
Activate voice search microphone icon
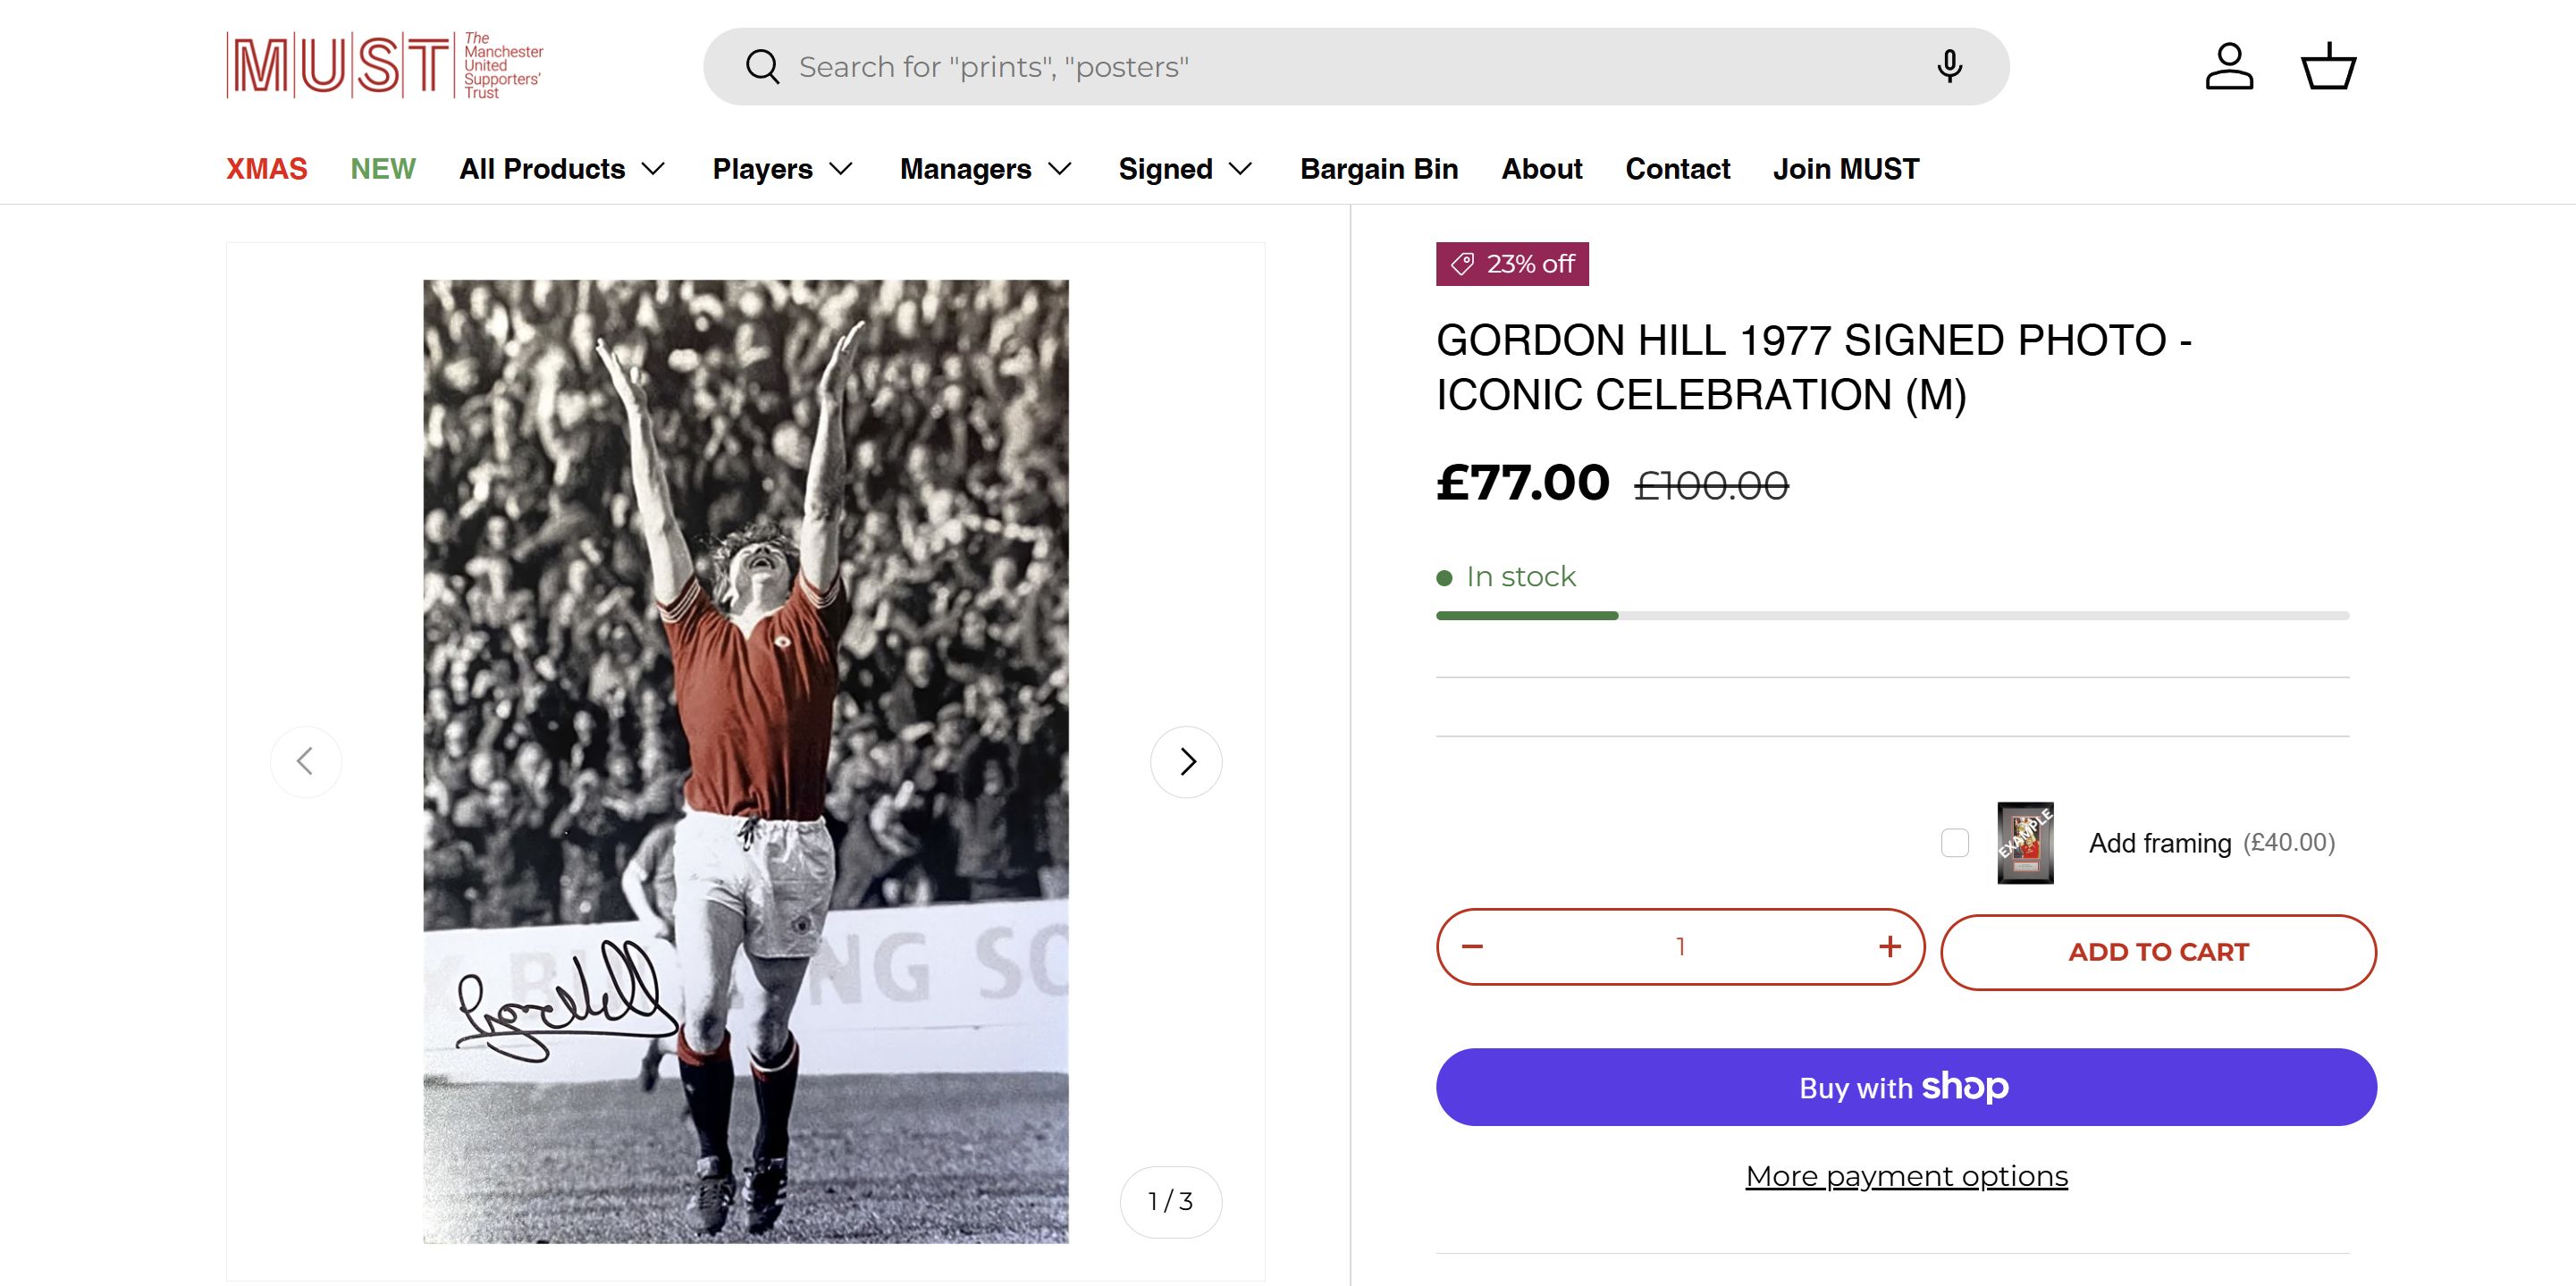tap(1948, 66)
